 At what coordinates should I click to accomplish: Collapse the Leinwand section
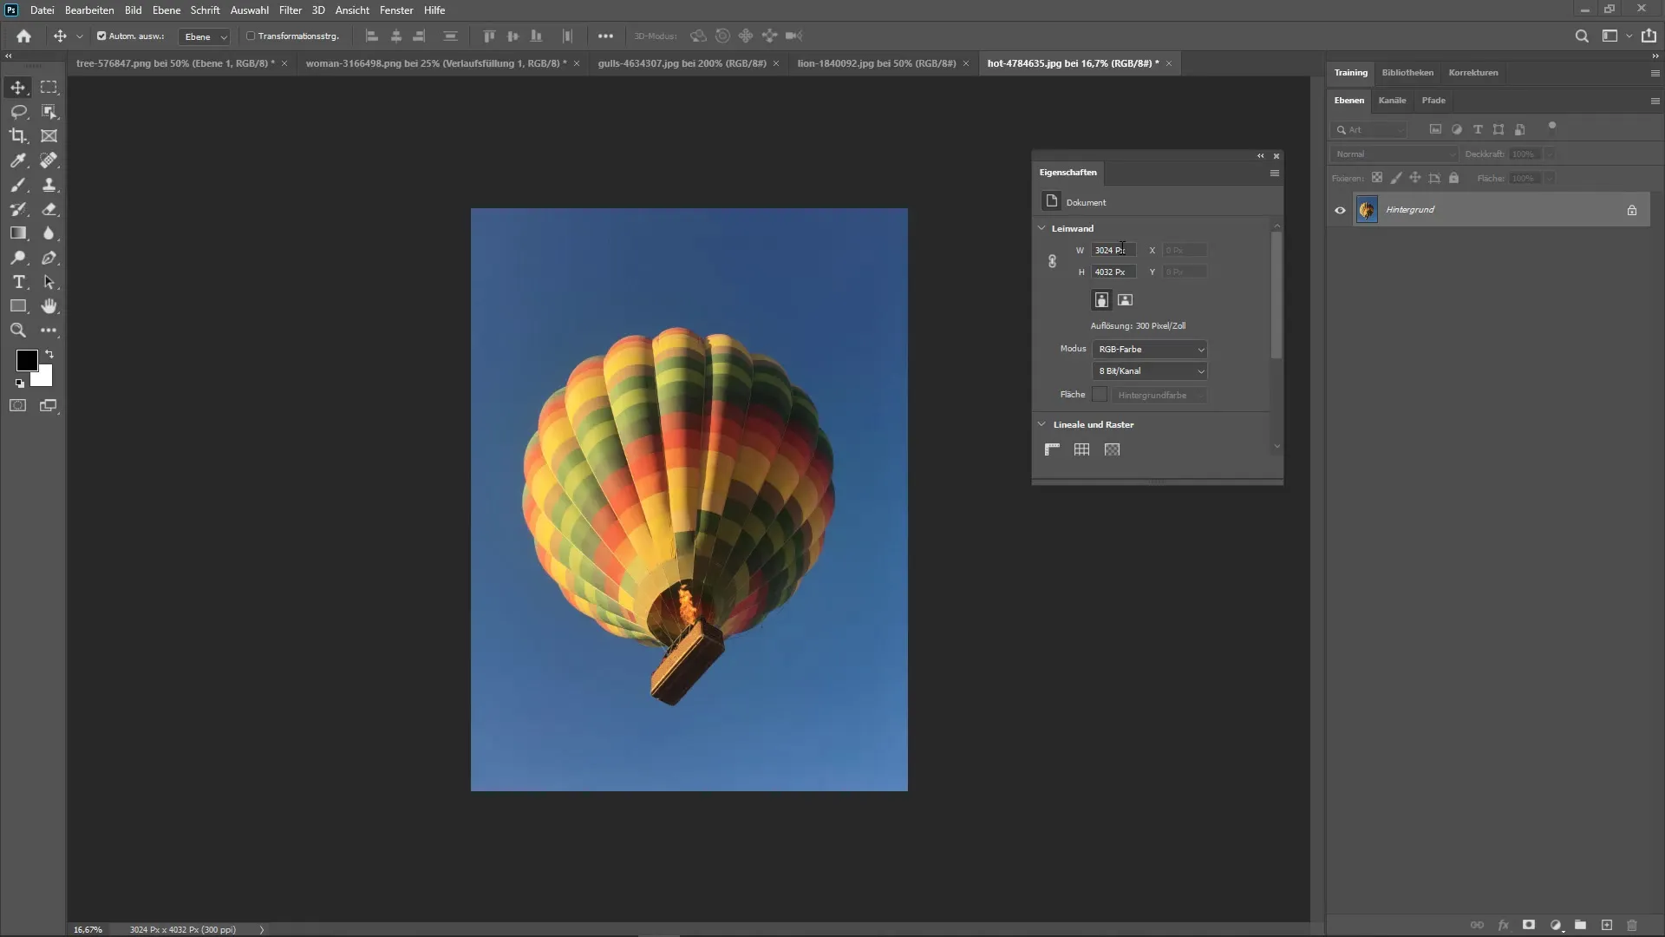pos(1041,228)
